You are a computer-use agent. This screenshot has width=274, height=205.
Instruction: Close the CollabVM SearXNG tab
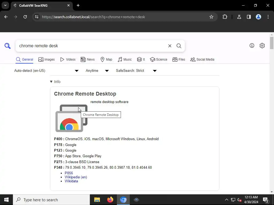tap(68, 5)
